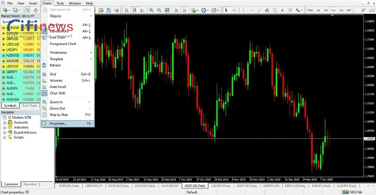Viewport: 376px width, 195px height.
Task: Select the Cursor arrow tool
Action: pyautogui.click(x=226, y=10)
